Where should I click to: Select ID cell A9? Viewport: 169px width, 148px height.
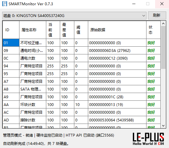coord(11,97)
